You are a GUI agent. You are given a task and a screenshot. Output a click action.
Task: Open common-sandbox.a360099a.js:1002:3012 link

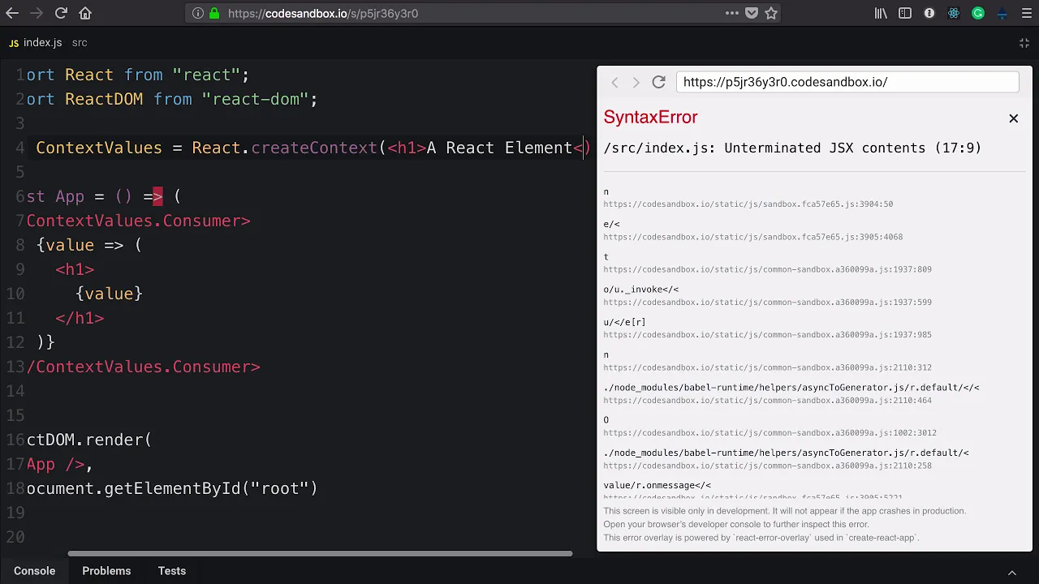(x=770, y=433)
